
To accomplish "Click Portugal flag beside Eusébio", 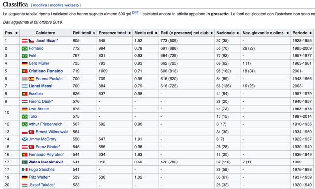I will [24, 94].
